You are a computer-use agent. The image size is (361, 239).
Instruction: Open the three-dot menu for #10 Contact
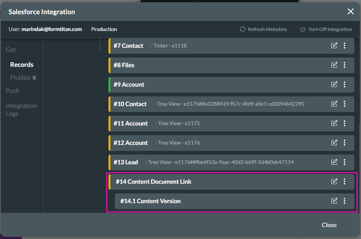pyautogui.click(x=345, y=104)
